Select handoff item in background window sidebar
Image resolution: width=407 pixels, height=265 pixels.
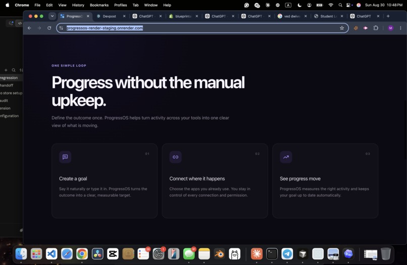coord(7,85)
